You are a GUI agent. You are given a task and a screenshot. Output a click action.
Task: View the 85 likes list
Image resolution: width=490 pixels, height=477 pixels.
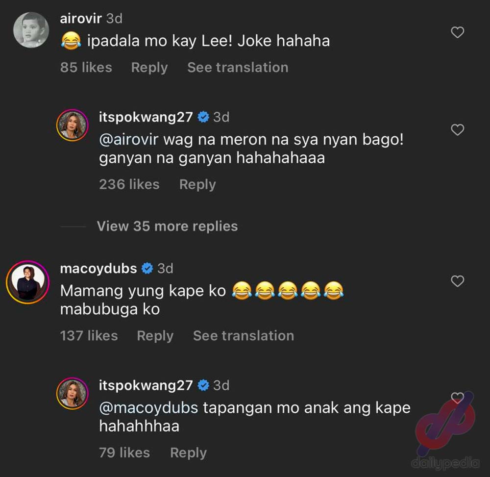tap(86, 68)
